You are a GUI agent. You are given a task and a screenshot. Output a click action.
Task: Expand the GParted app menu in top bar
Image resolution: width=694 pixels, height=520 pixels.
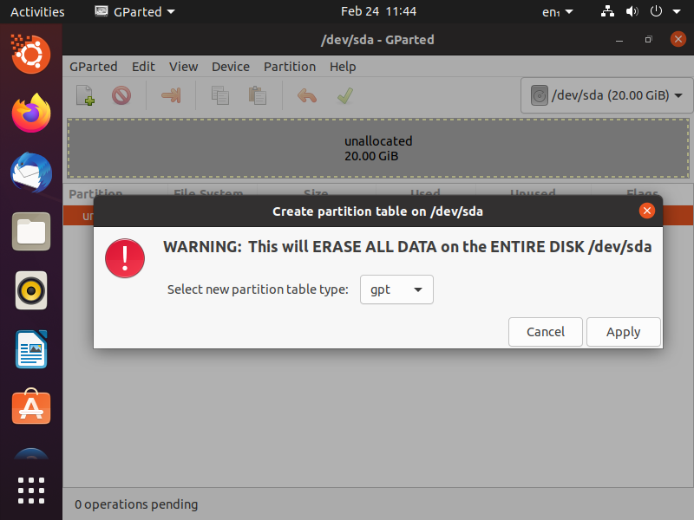[x=135, y=11]
